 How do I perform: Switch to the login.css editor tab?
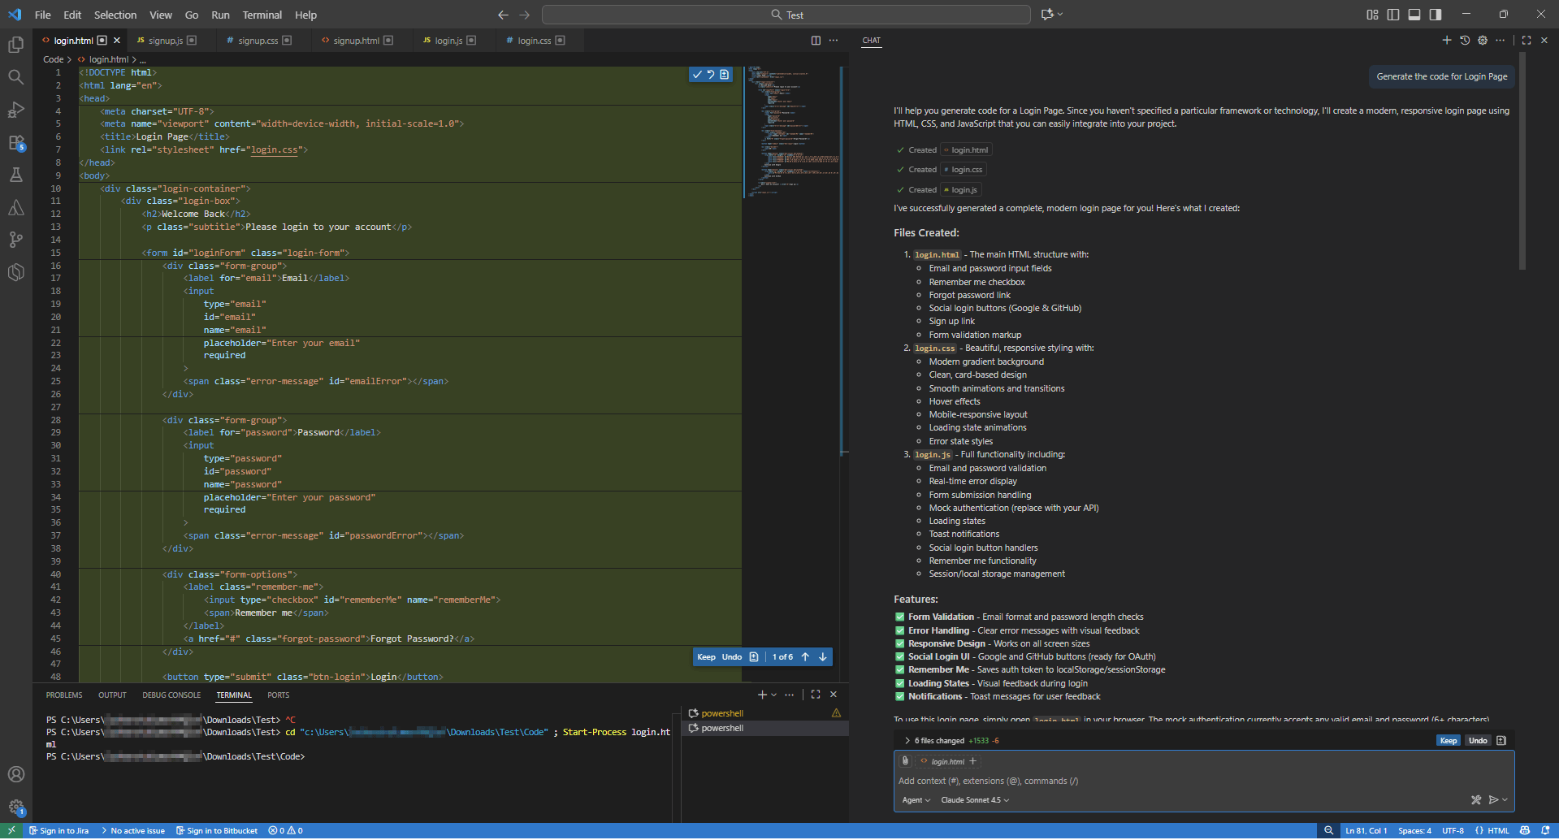click(x=534, y=40)
